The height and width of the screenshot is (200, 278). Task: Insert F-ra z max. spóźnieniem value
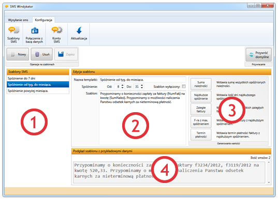click(201, 122)
